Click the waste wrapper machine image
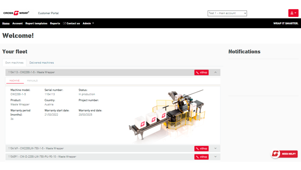301x170 pixels. coord(167,115)
